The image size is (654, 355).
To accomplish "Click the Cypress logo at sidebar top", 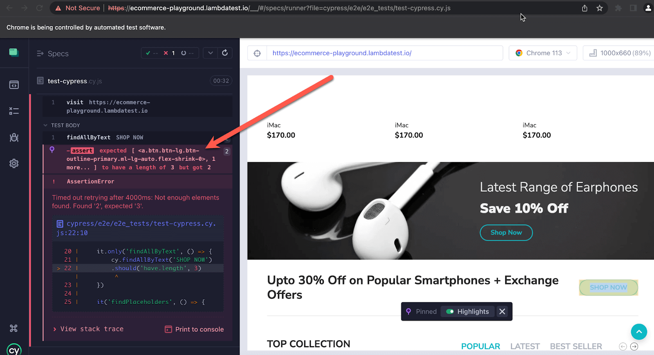I will point(14,52).
